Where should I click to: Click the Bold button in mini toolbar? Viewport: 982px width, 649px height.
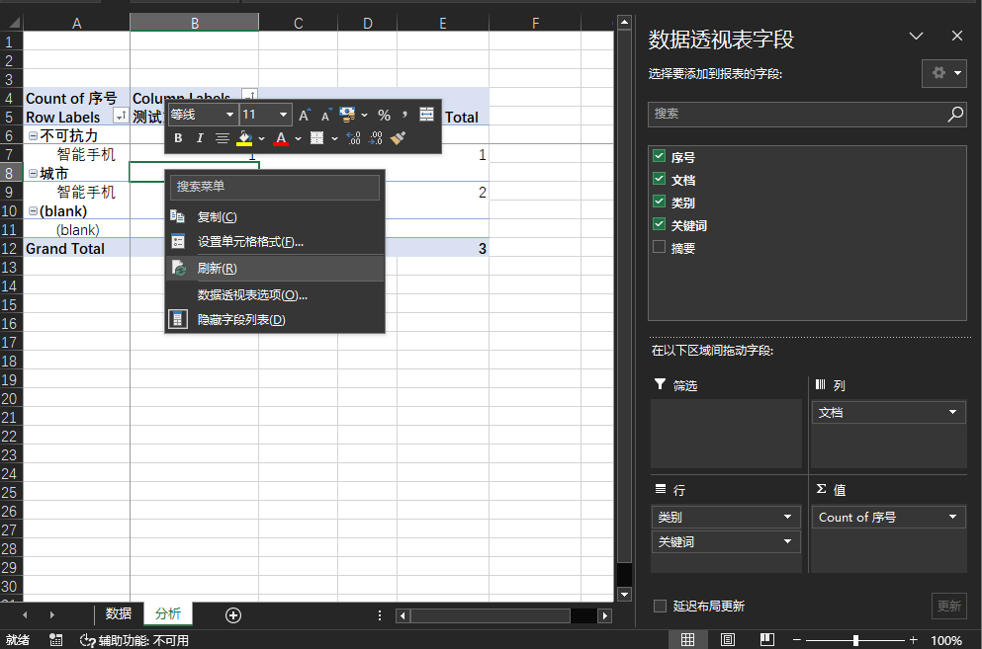179,138
